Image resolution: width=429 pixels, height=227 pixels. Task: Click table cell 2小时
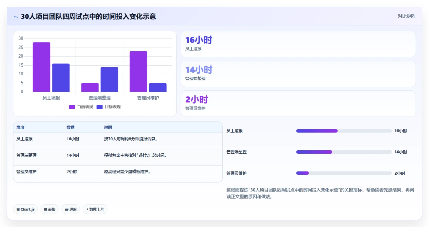coord(72,172)
